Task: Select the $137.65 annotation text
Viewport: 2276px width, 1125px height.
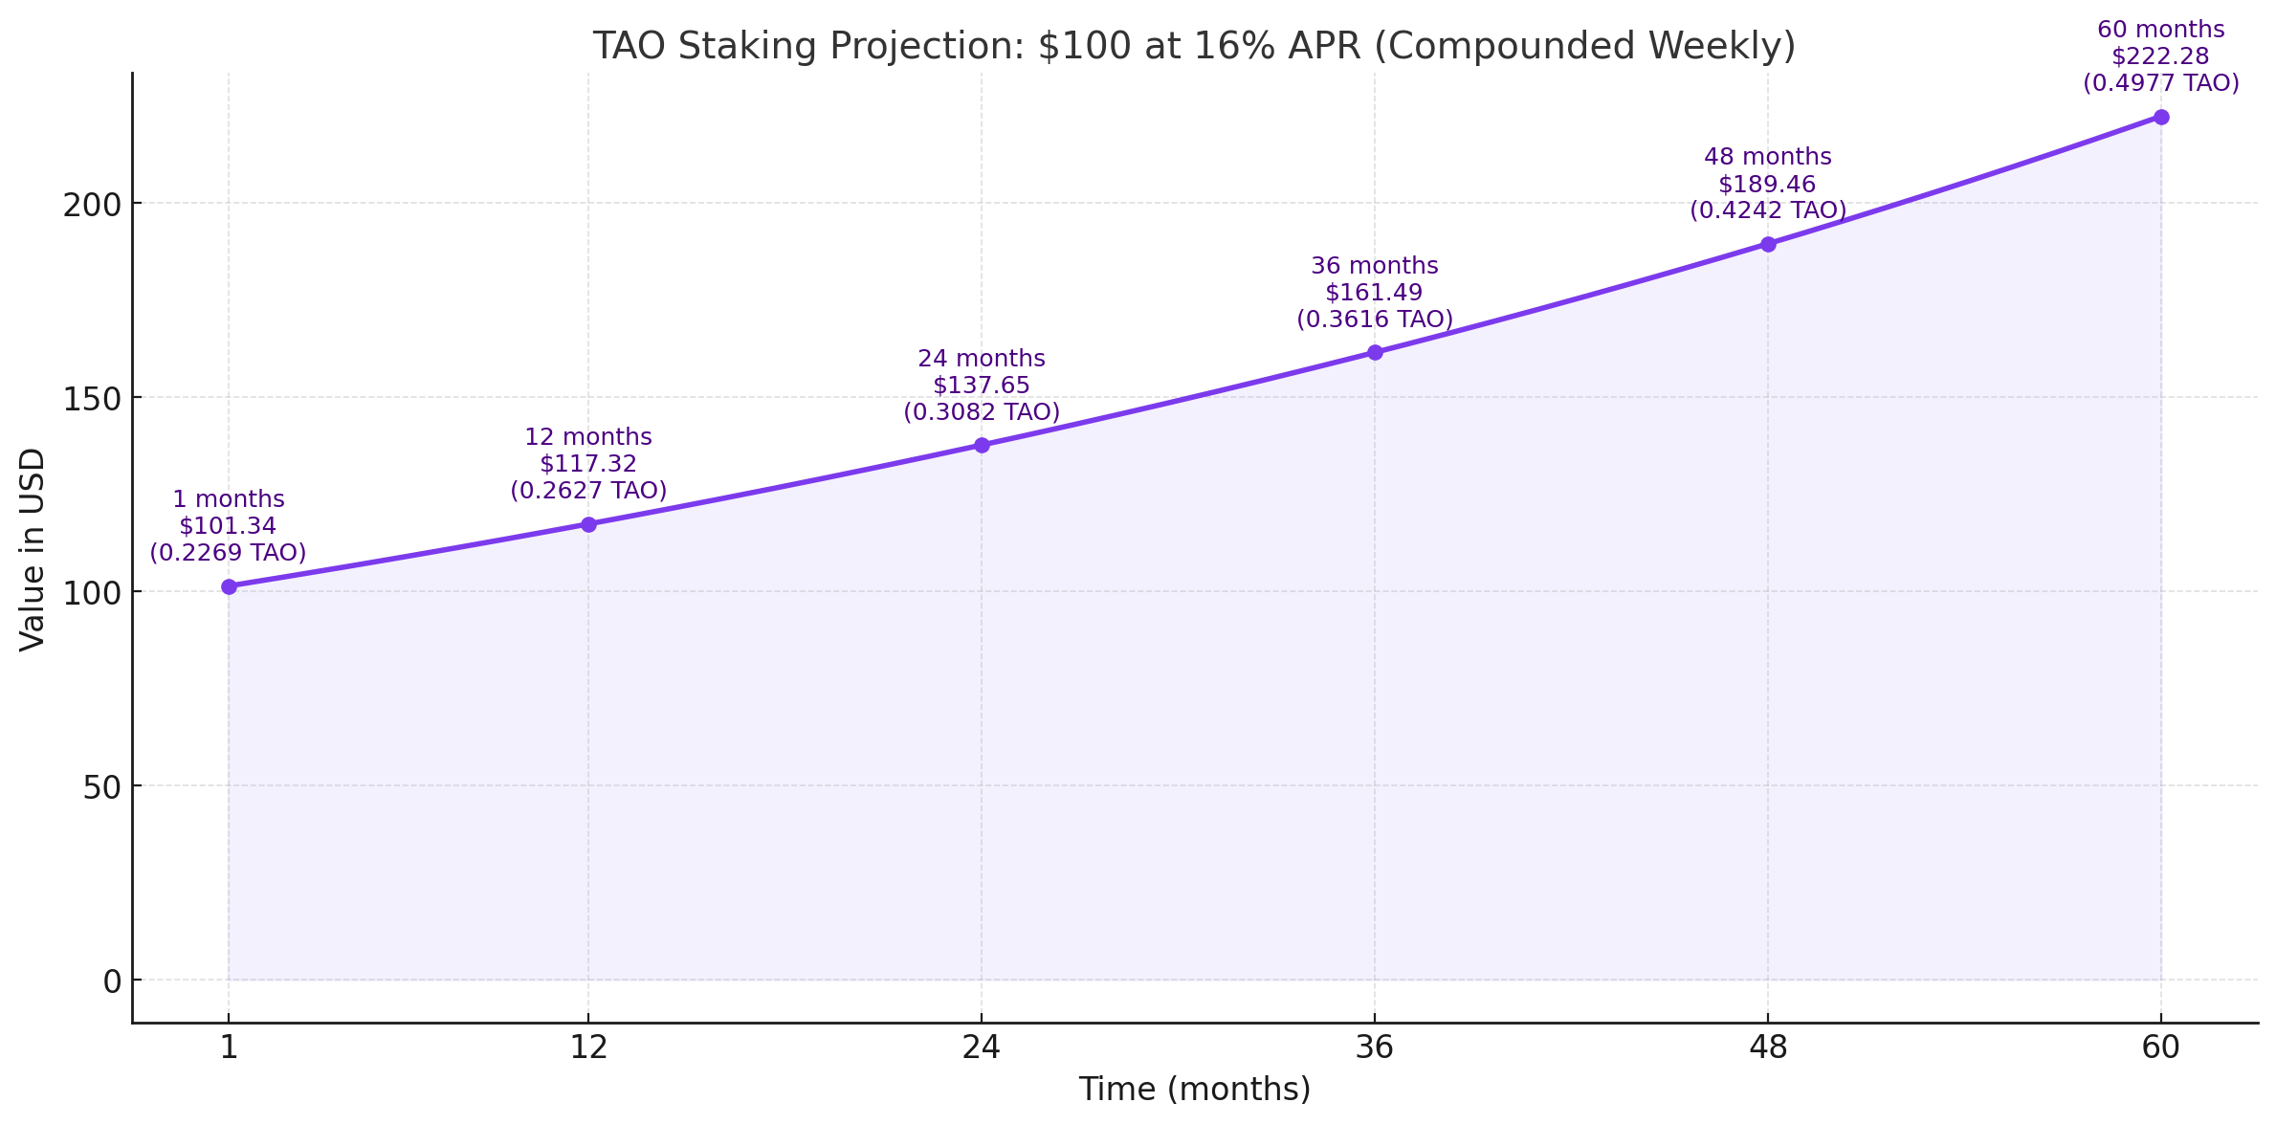Action: 982,386
